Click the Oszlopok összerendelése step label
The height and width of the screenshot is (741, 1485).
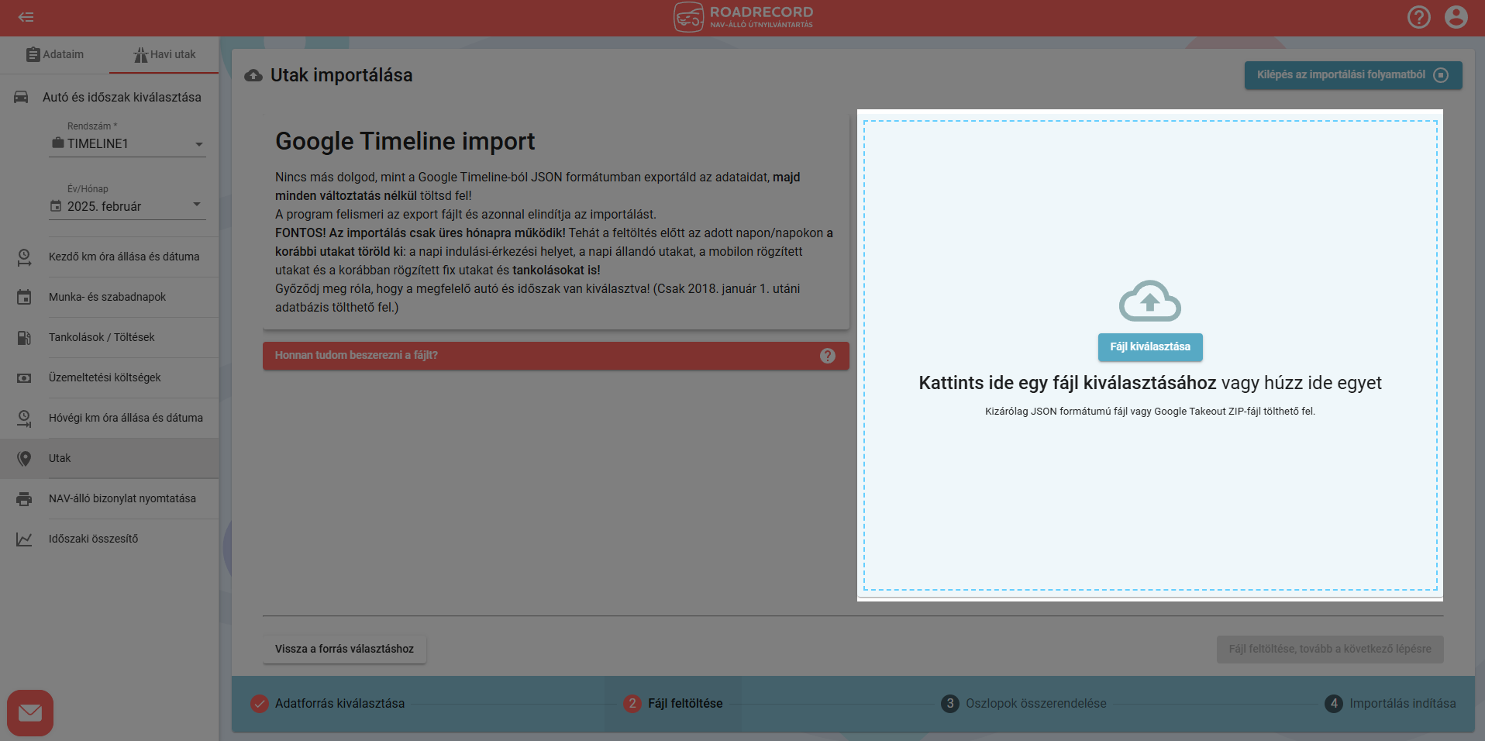pos(1036,704)
